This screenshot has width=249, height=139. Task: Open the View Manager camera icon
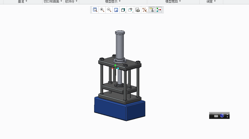tap(138, 10)
